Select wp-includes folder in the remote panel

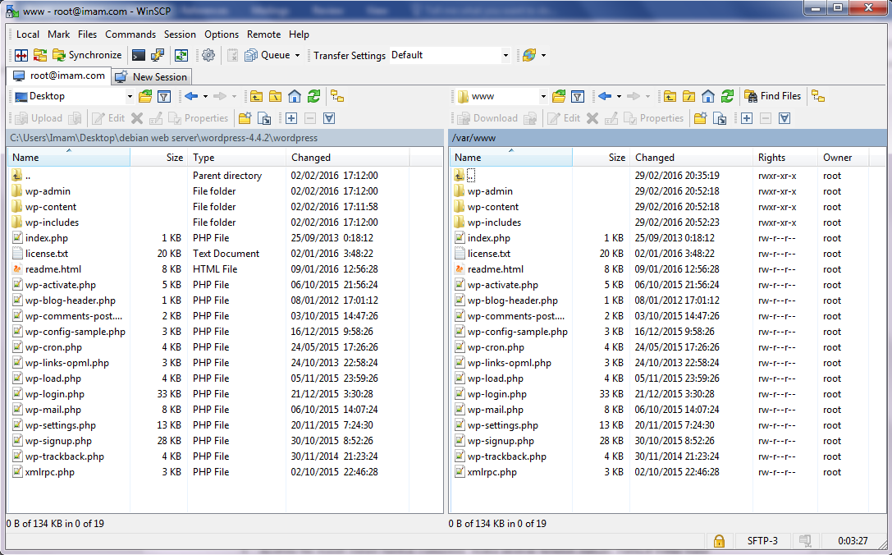(x=494, y=222)
